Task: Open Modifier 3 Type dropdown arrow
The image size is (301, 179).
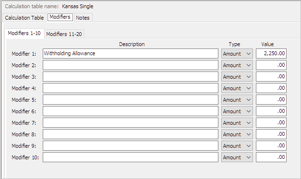Action: [x=249, y=77]
